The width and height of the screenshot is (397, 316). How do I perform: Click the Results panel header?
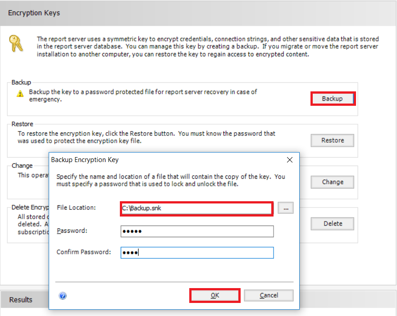coord(21,300)
